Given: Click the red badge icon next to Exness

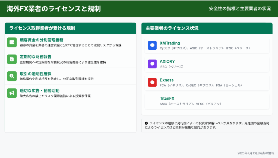Looking at the screenshot, I should pos(152,82).
